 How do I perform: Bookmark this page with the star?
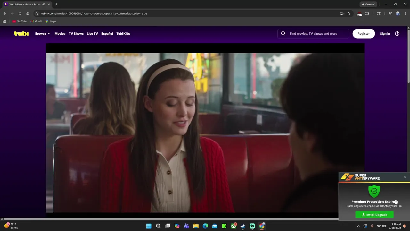pos(349,13)
